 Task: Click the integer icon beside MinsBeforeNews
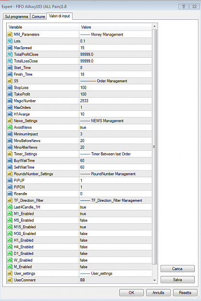10,141
